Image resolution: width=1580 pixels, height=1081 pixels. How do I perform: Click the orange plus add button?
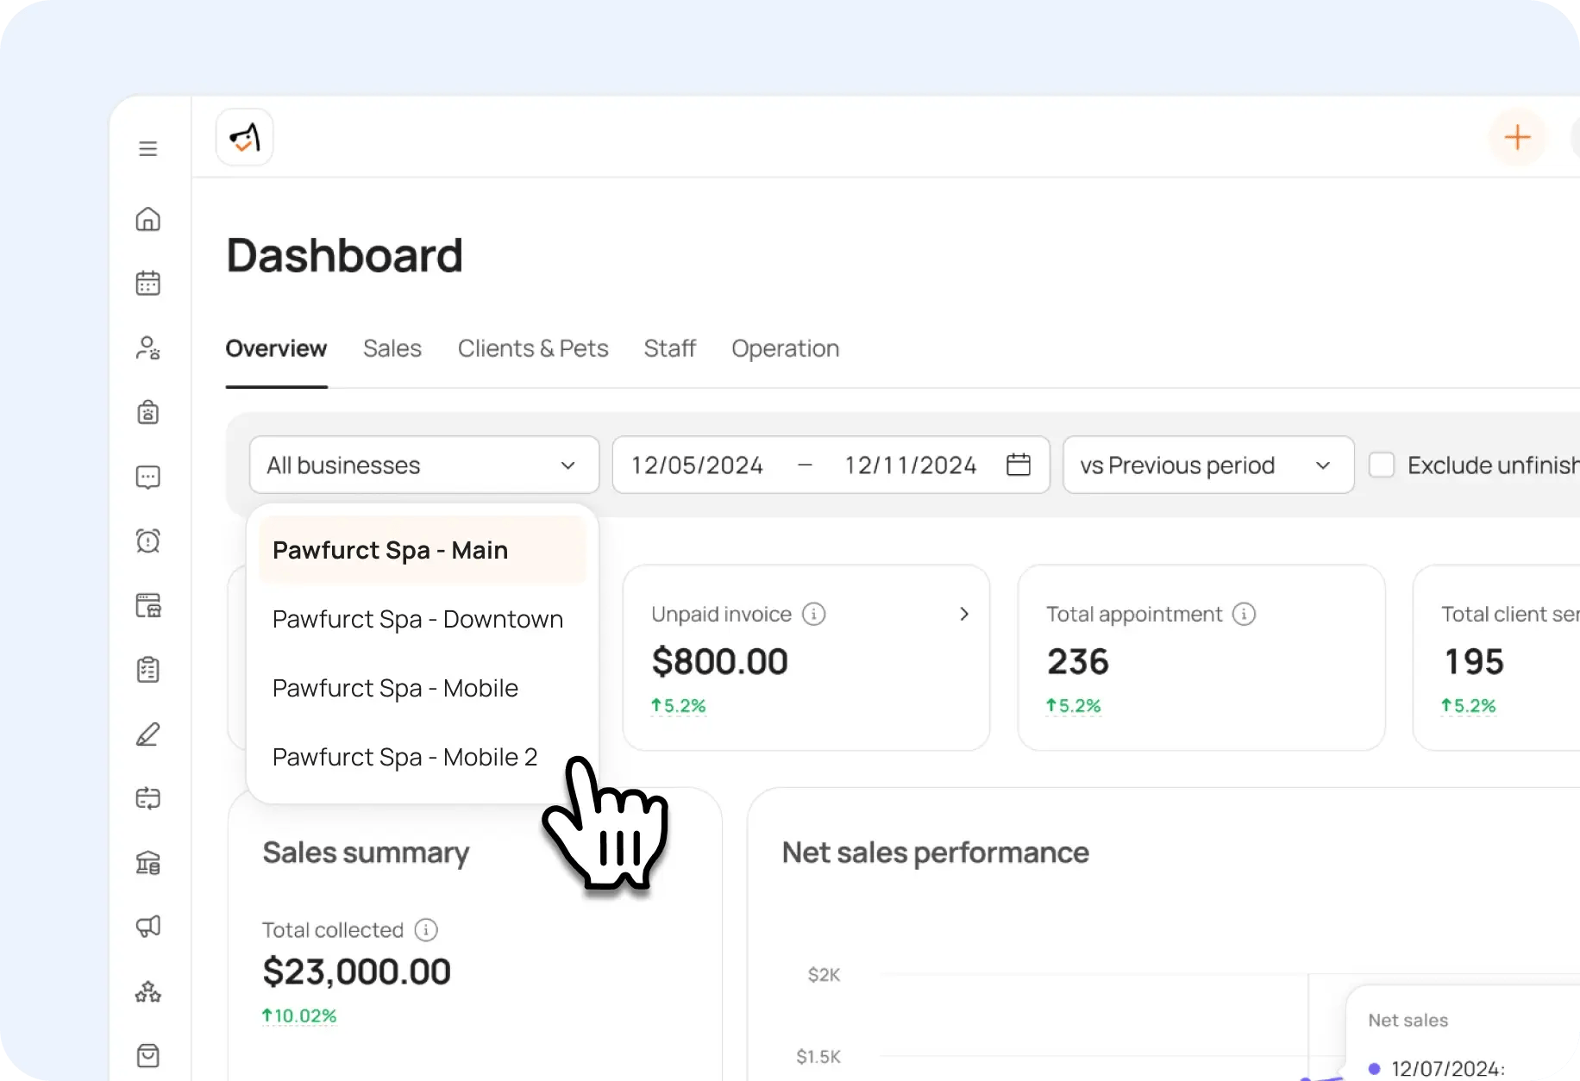(x=1516, y=138)
